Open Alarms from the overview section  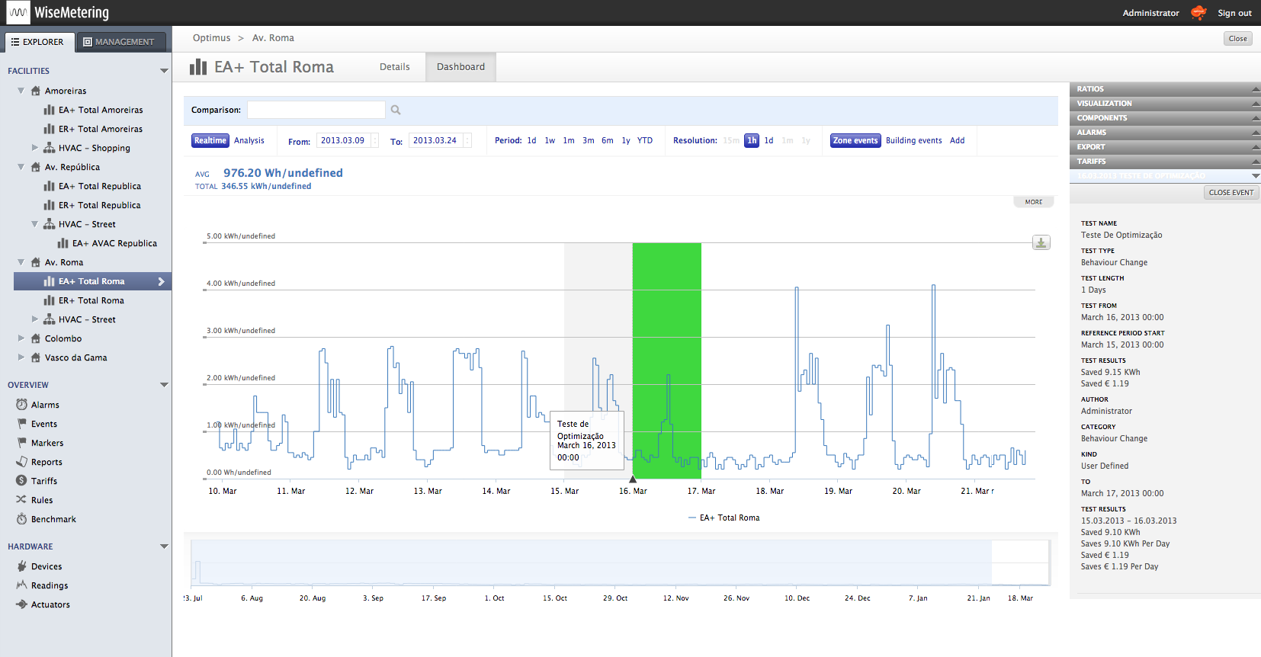tap(44, 405)
